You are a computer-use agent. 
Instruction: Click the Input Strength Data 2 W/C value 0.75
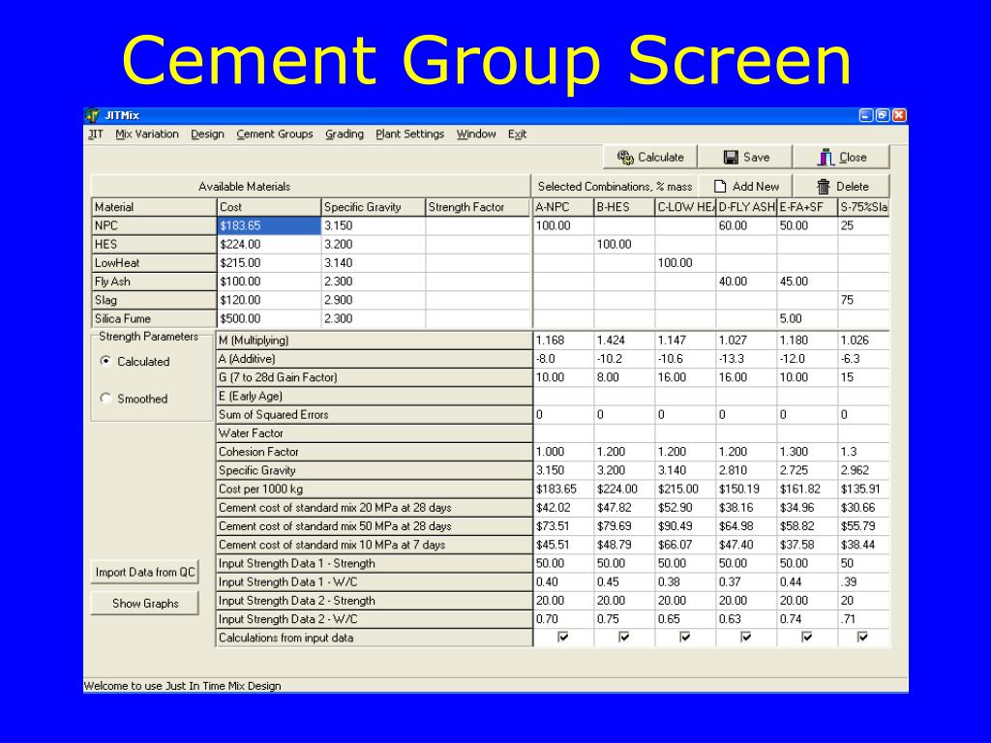624,619
